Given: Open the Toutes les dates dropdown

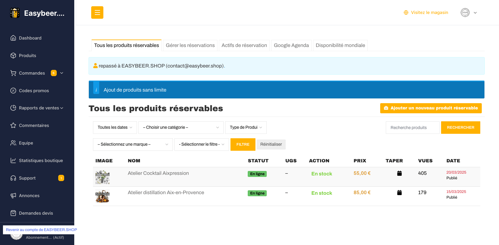Looking at the screenshot, I should tap(115, 128).
